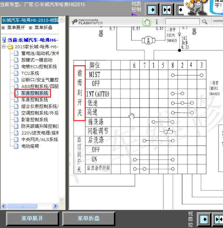Click the computer icon beside 当前:长城汽车
223x228 pixels.
click(4, 40)
